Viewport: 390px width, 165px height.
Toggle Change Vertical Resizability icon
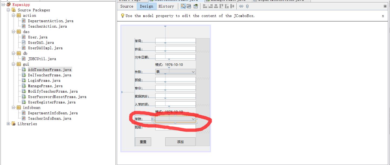coord(247,6)
